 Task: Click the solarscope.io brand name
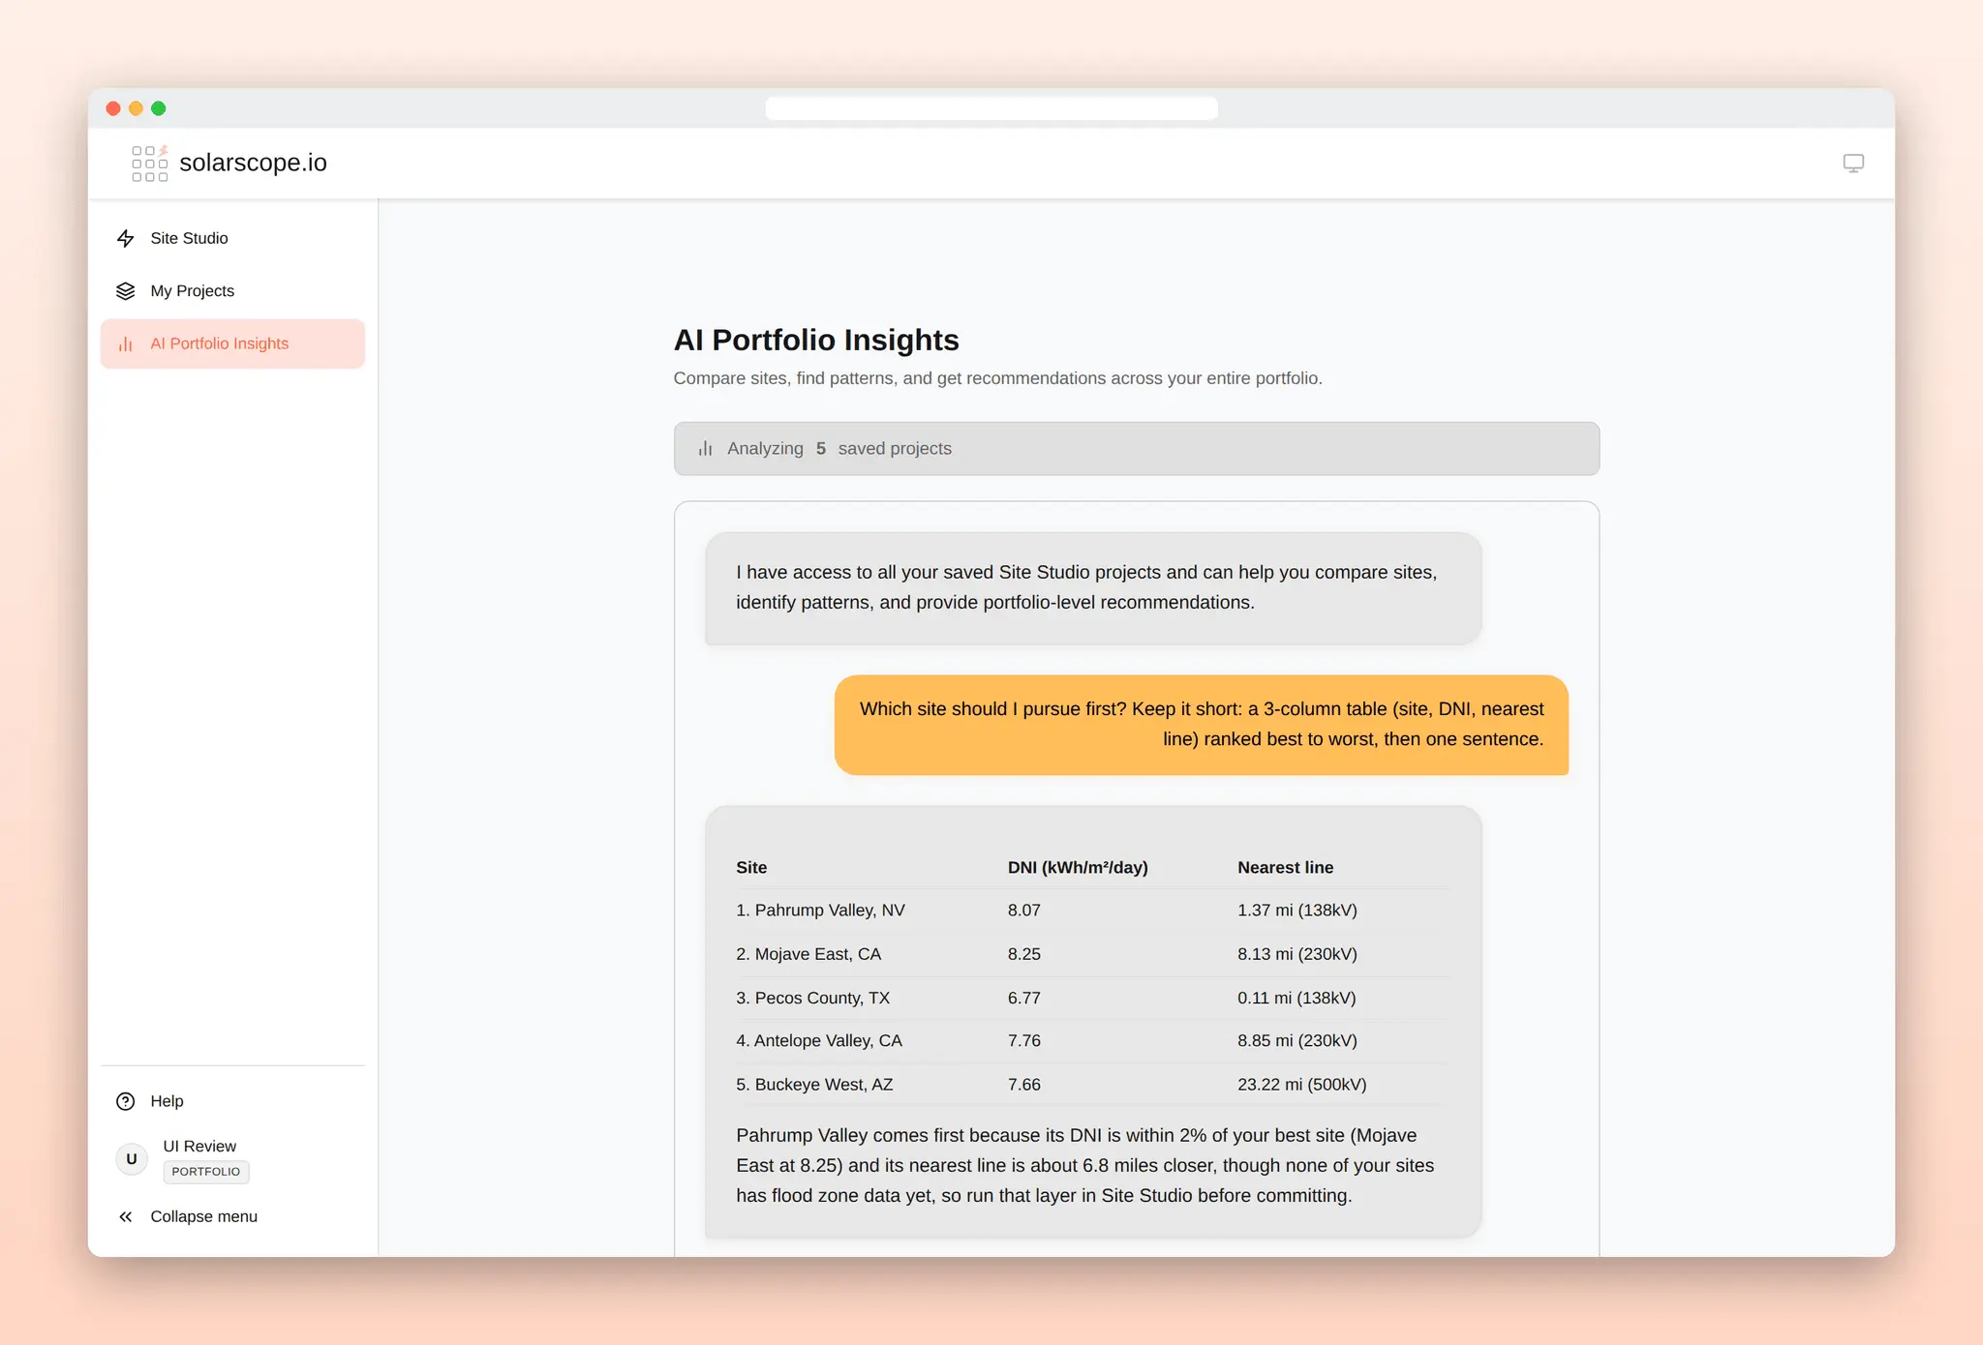tap(254, 163)
